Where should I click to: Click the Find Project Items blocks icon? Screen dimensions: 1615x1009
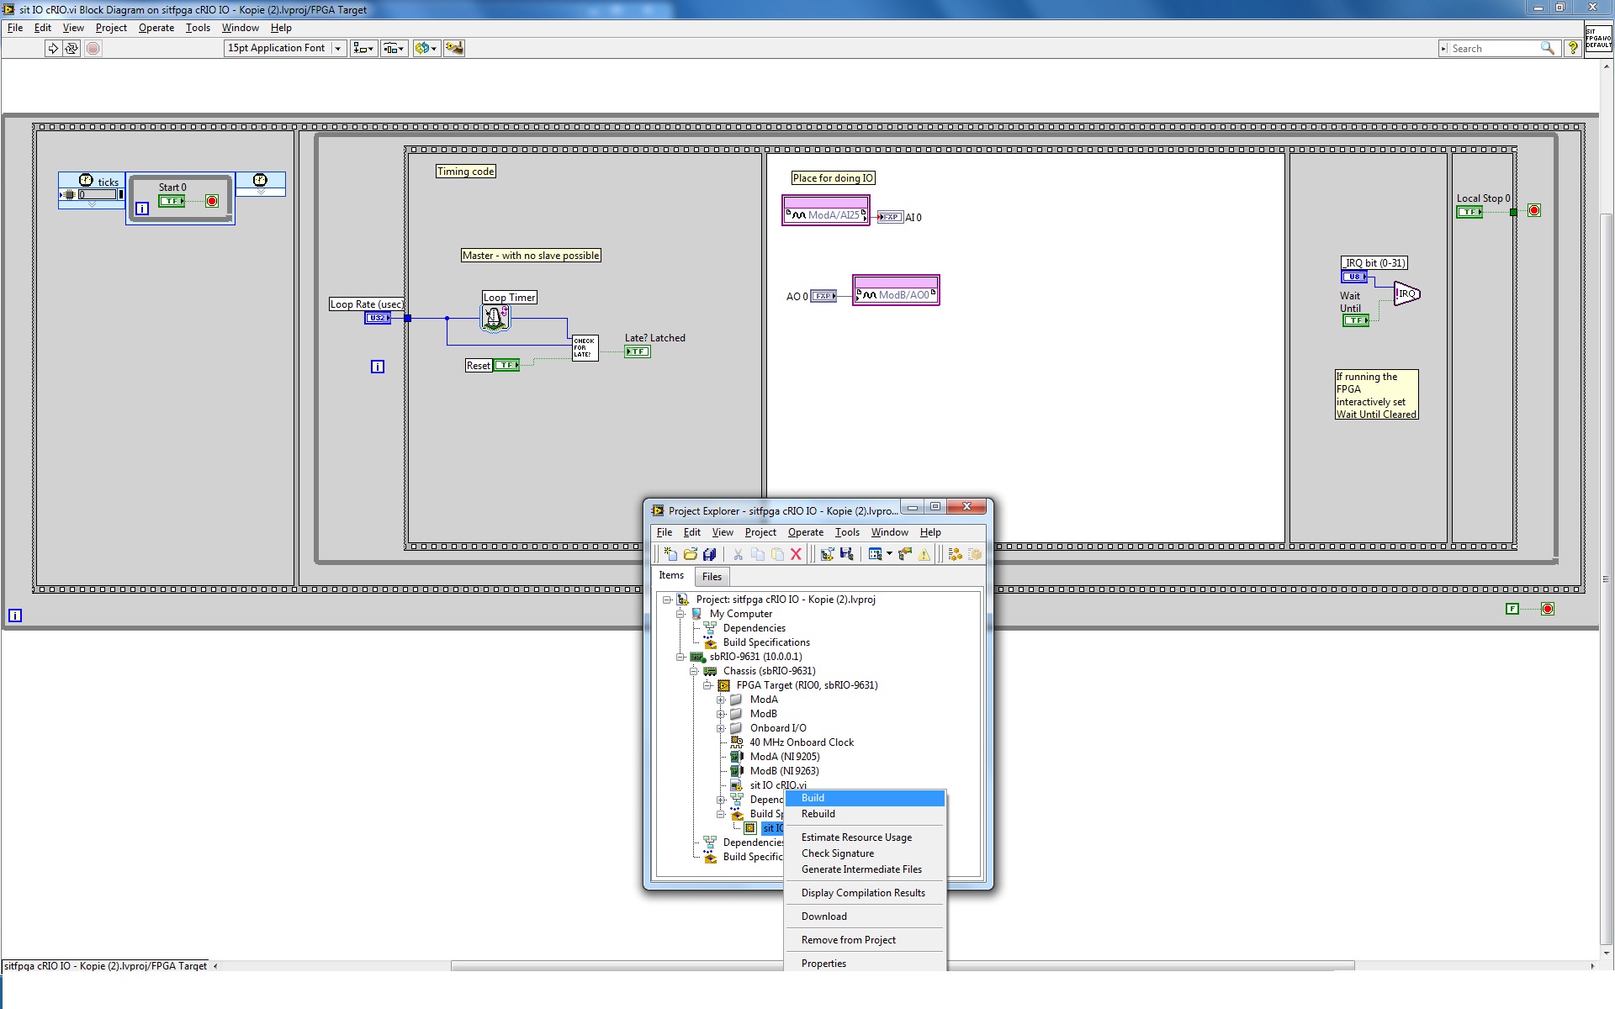[x=956, y=554]
